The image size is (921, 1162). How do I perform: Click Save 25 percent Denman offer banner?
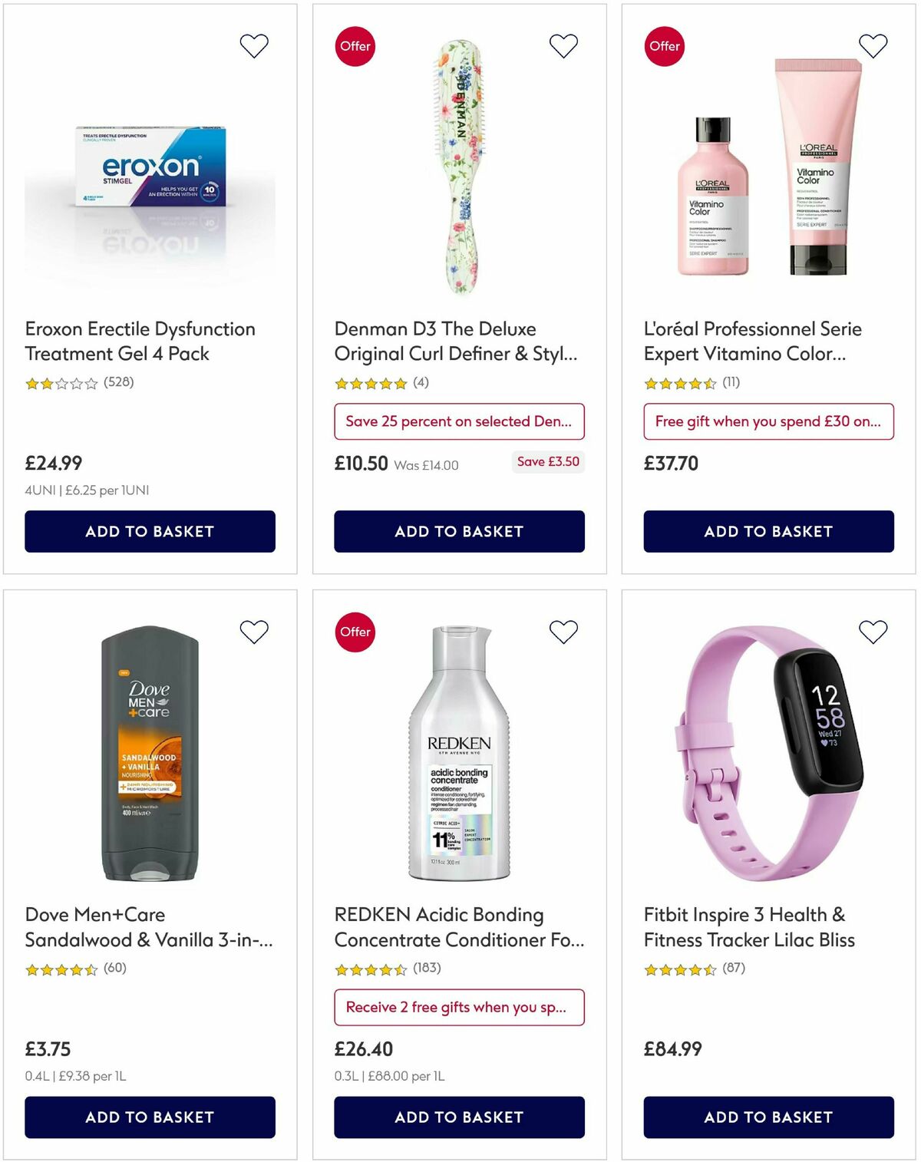(x=459, y=421)
